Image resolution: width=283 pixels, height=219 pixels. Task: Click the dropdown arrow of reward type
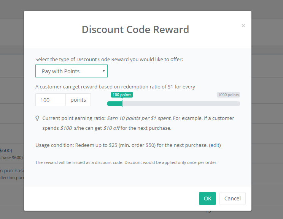(104, 71)
